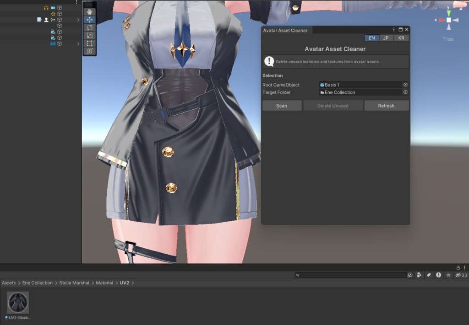Open Search by Log Type filter
This screenshot has height=325, width=469.
click(438, 275)
